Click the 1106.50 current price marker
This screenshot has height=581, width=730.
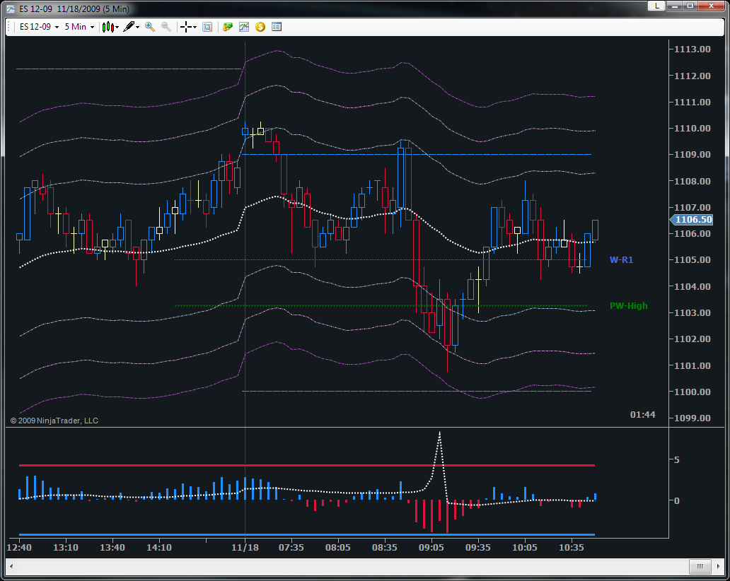click(692, 220)
